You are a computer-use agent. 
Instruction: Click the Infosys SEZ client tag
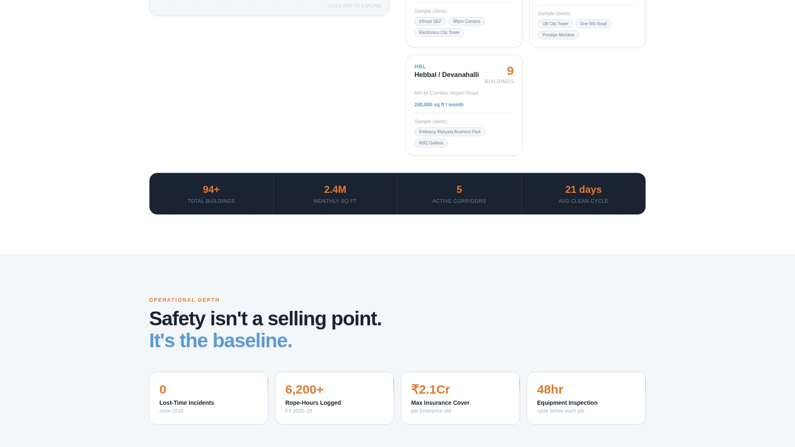pos(430,22)
